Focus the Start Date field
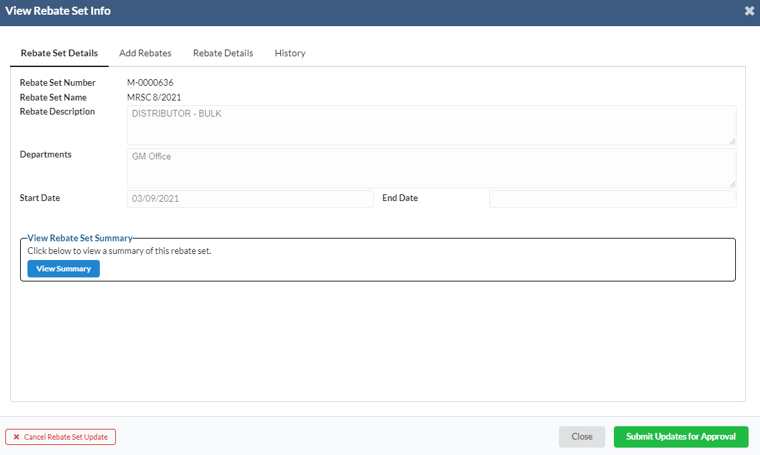 [250, 198]
